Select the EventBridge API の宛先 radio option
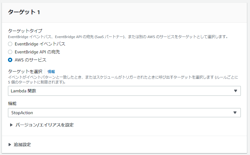The image size is (250, 155). (10, 52)
